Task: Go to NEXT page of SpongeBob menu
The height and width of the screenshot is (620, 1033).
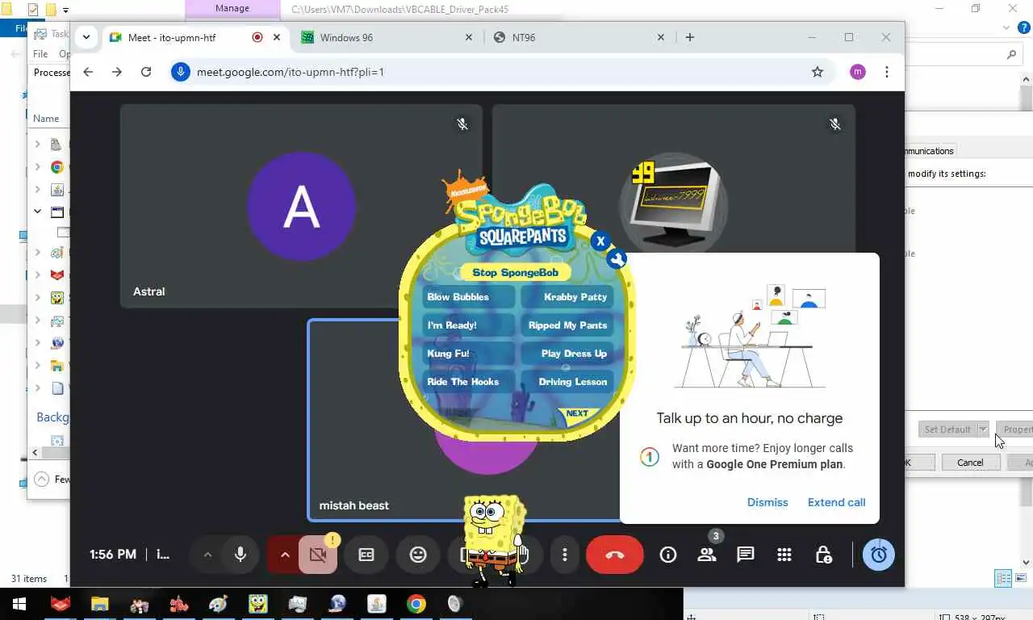Action: 578,414
